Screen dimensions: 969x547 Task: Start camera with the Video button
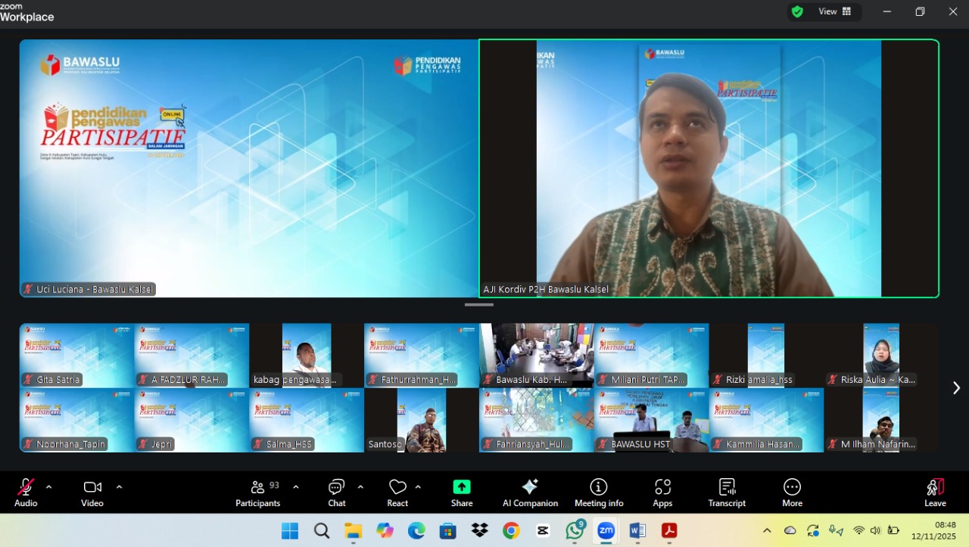(x=92, y=493)
